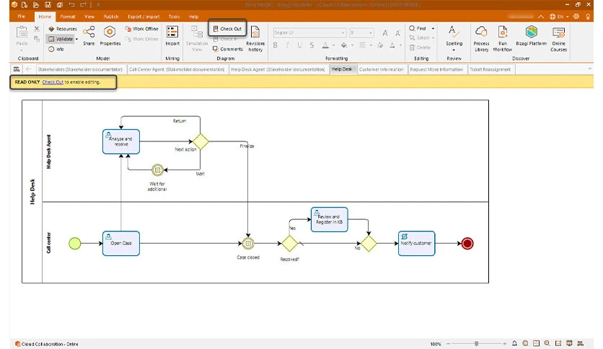Open the EN language dropdown
This screenshot has width=603, height=349.
pyautogui.click(x=559, y=17)
